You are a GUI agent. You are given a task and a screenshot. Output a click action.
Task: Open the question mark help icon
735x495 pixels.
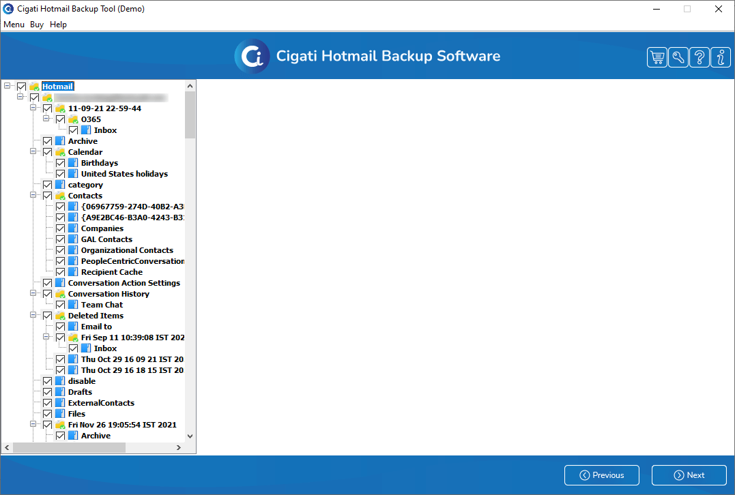700,57
